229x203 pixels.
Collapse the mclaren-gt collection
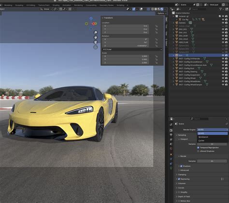173,16
